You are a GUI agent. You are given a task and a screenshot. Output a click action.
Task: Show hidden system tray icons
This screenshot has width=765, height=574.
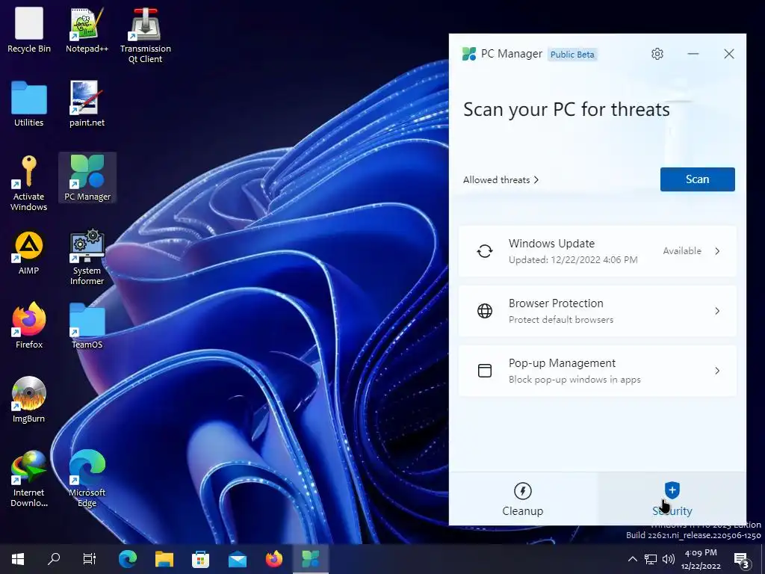coord(632,559)
